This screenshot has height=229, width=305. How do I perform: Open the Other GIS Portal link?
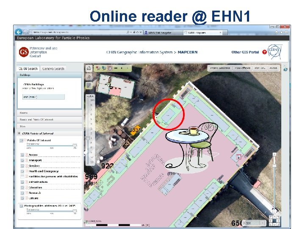tap(245, 52)
